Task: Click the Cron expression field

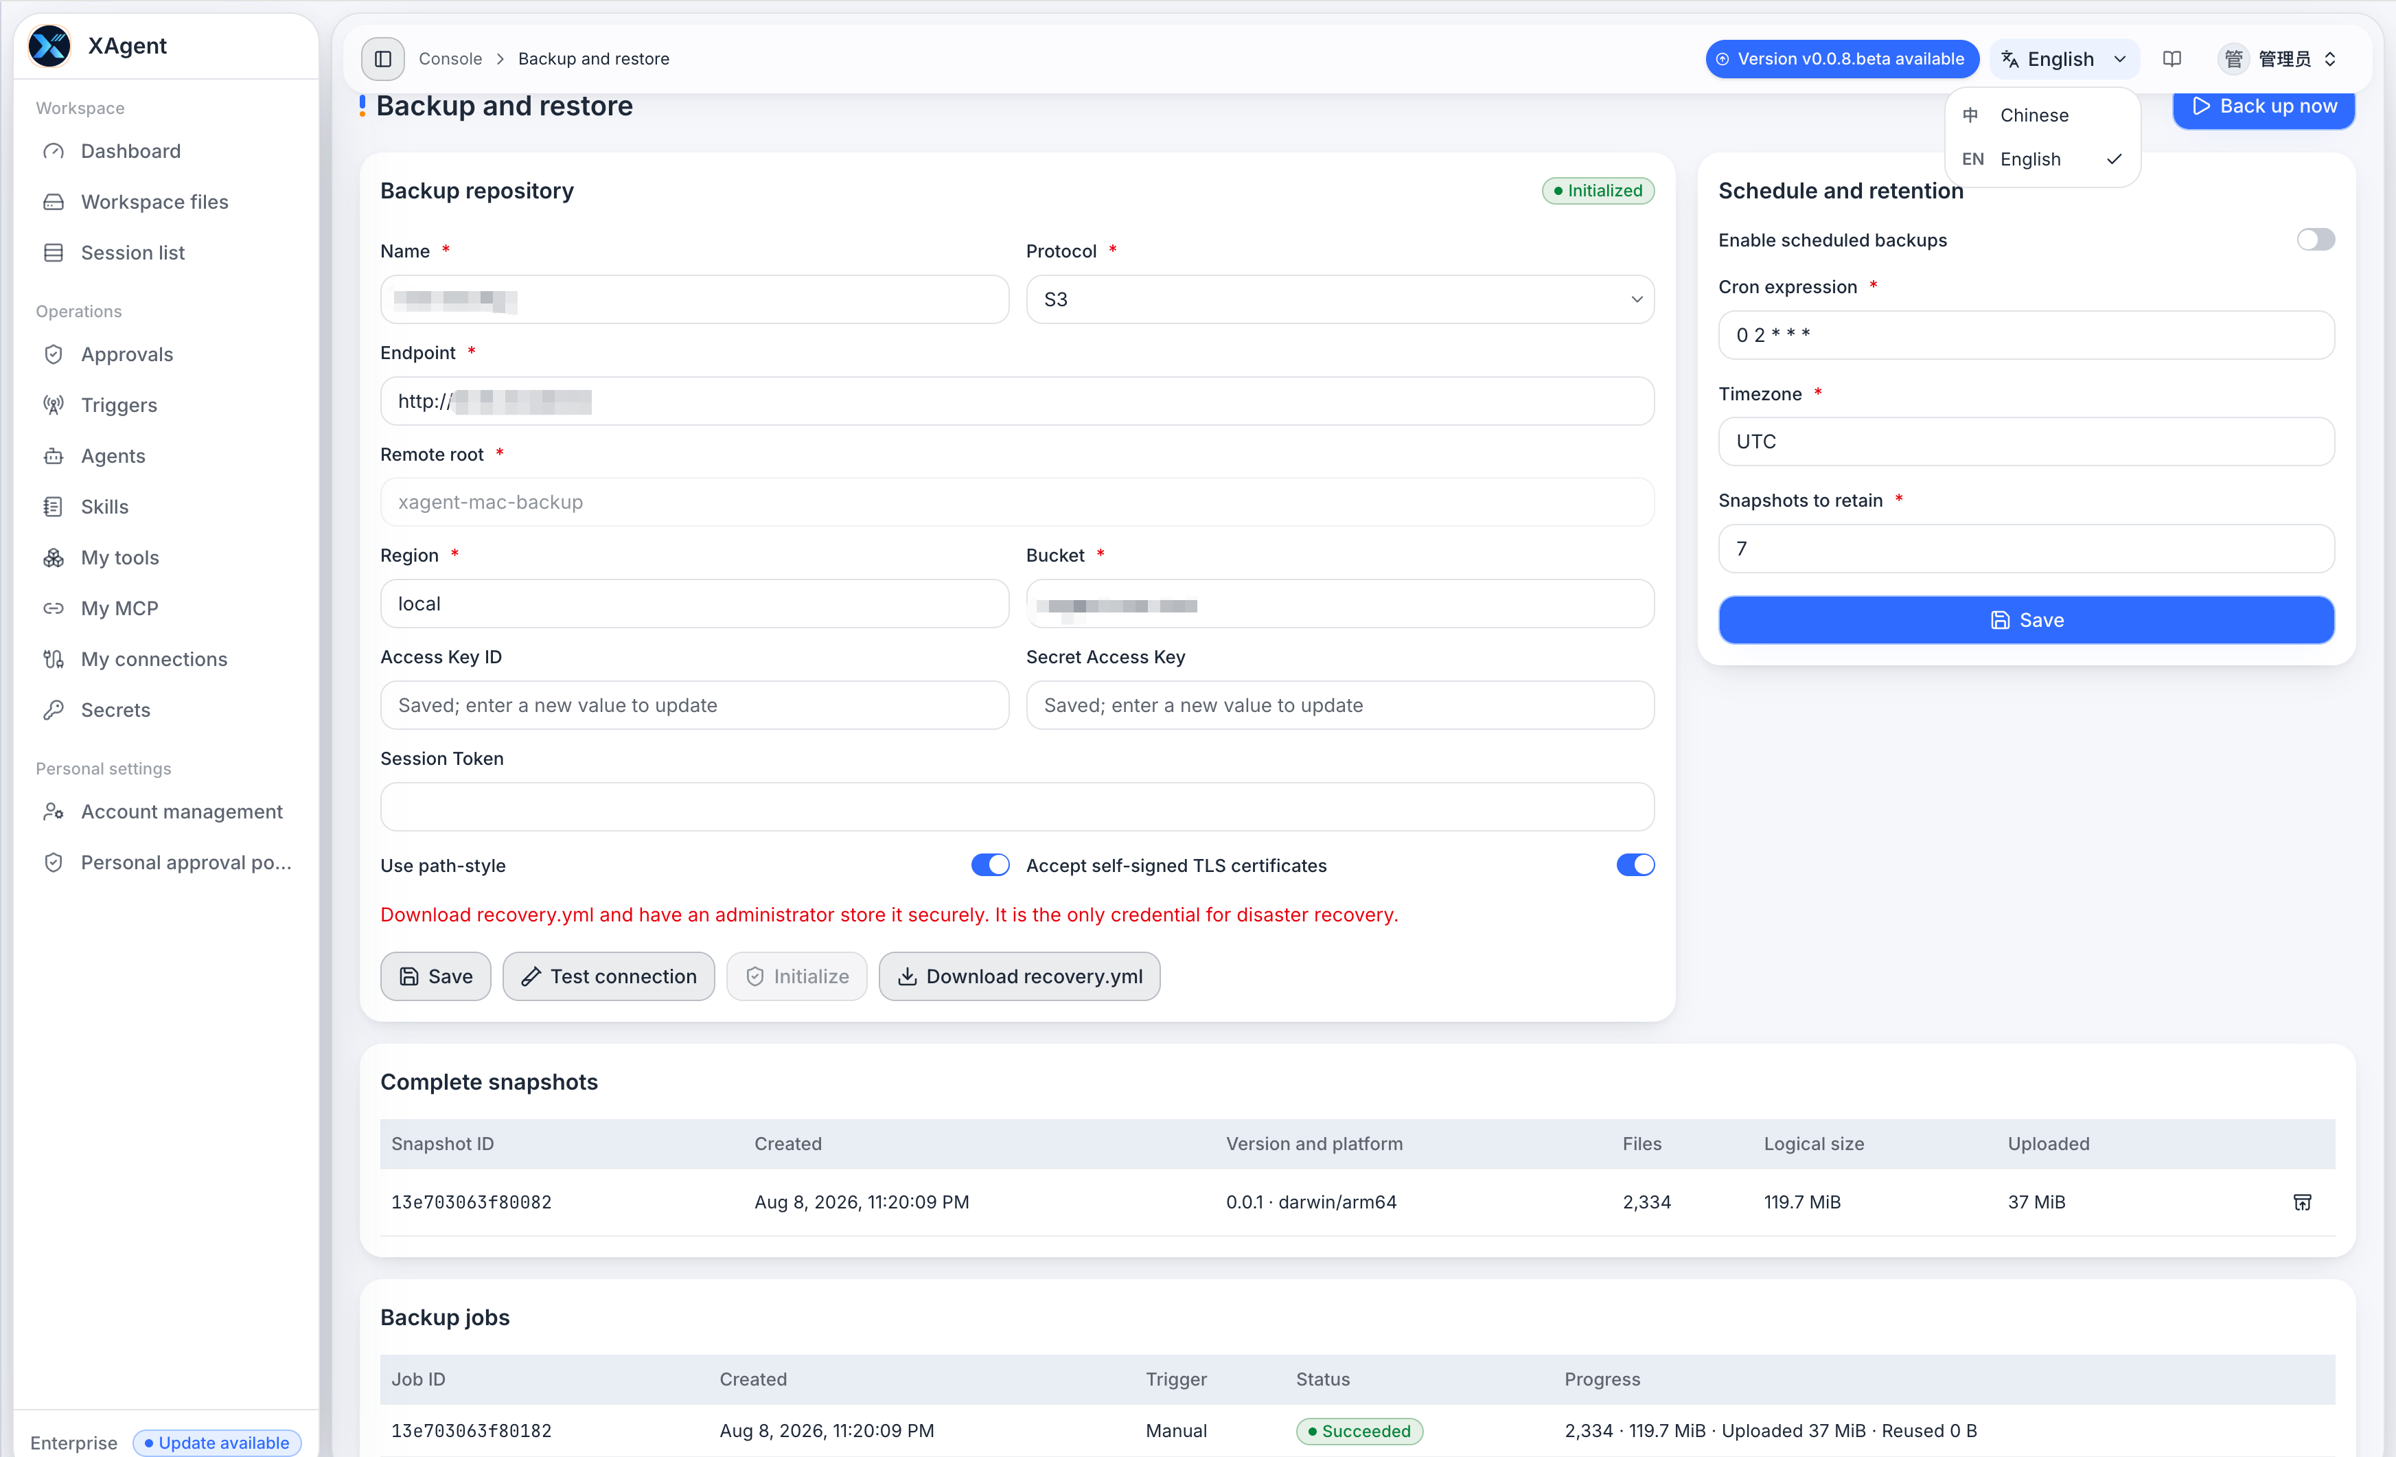Action: [2025, 334]
